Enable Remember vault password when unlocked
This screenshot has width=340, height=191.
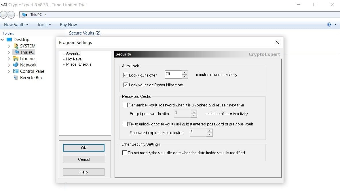pyautogui.click(x=125, y=105)
